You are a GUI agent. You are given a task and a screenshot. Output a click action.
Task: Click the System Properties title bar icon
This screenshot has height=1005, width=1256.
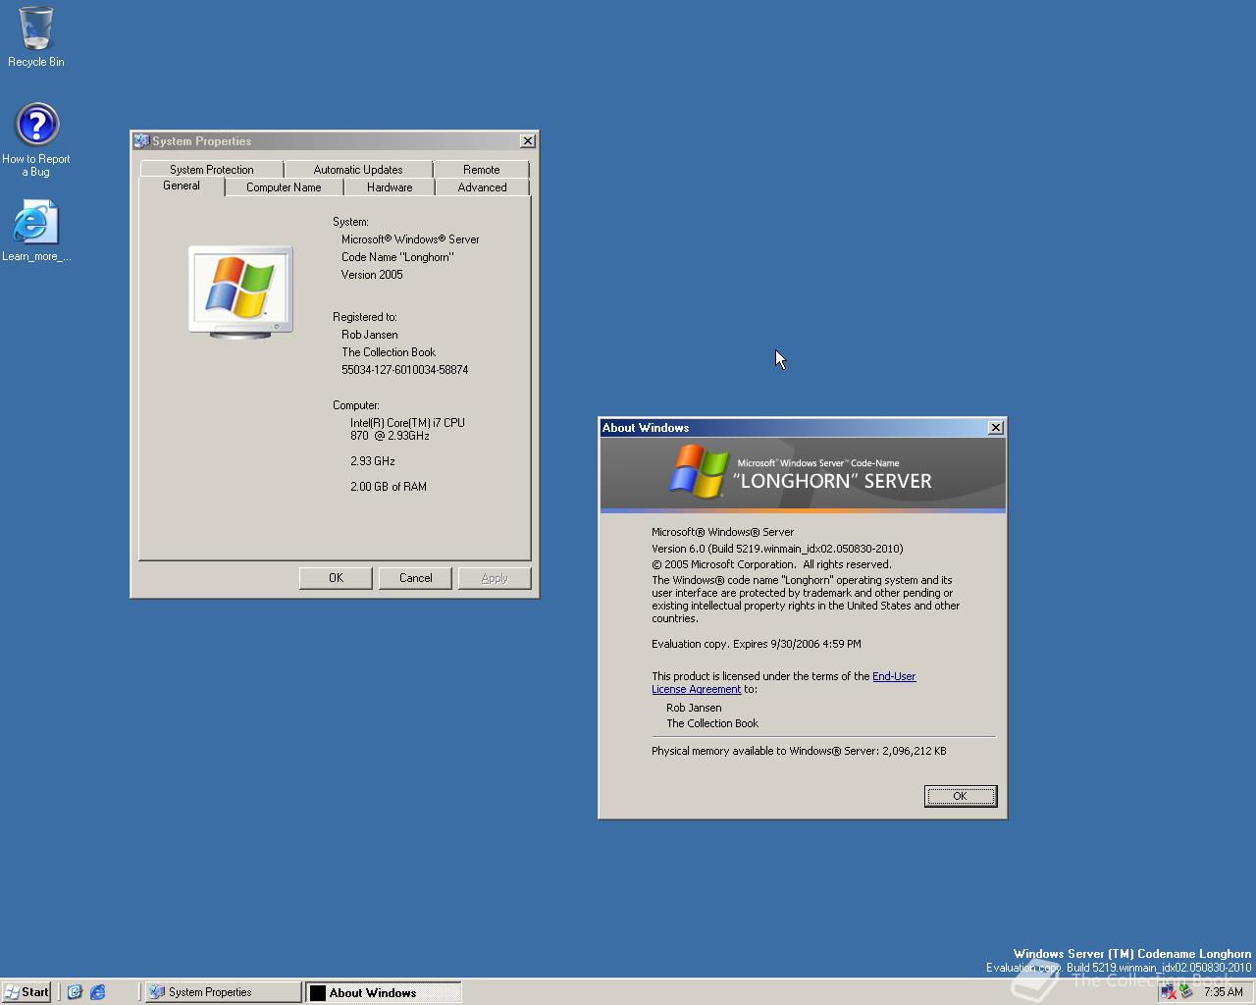(141, 141)
